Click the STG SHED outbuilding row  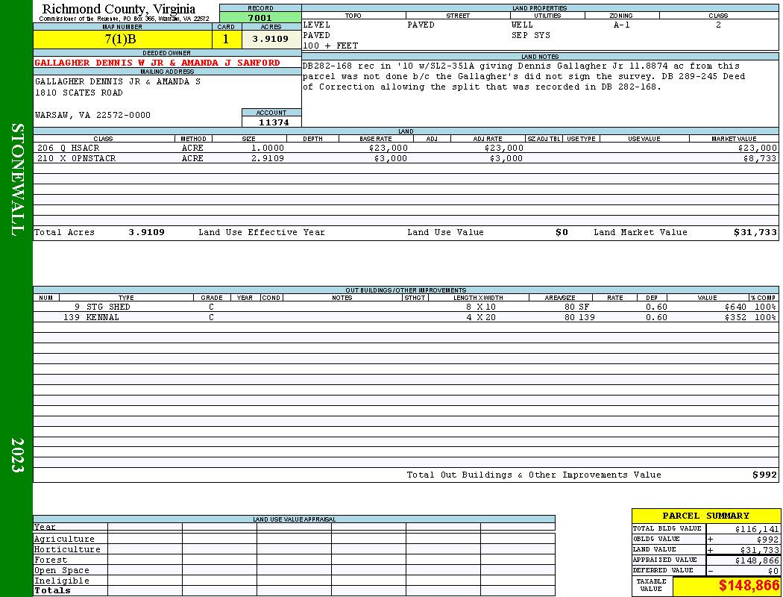point(406,307)
